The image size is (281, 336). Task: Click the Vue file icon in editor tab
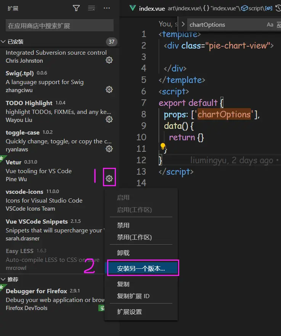point(132,8)
